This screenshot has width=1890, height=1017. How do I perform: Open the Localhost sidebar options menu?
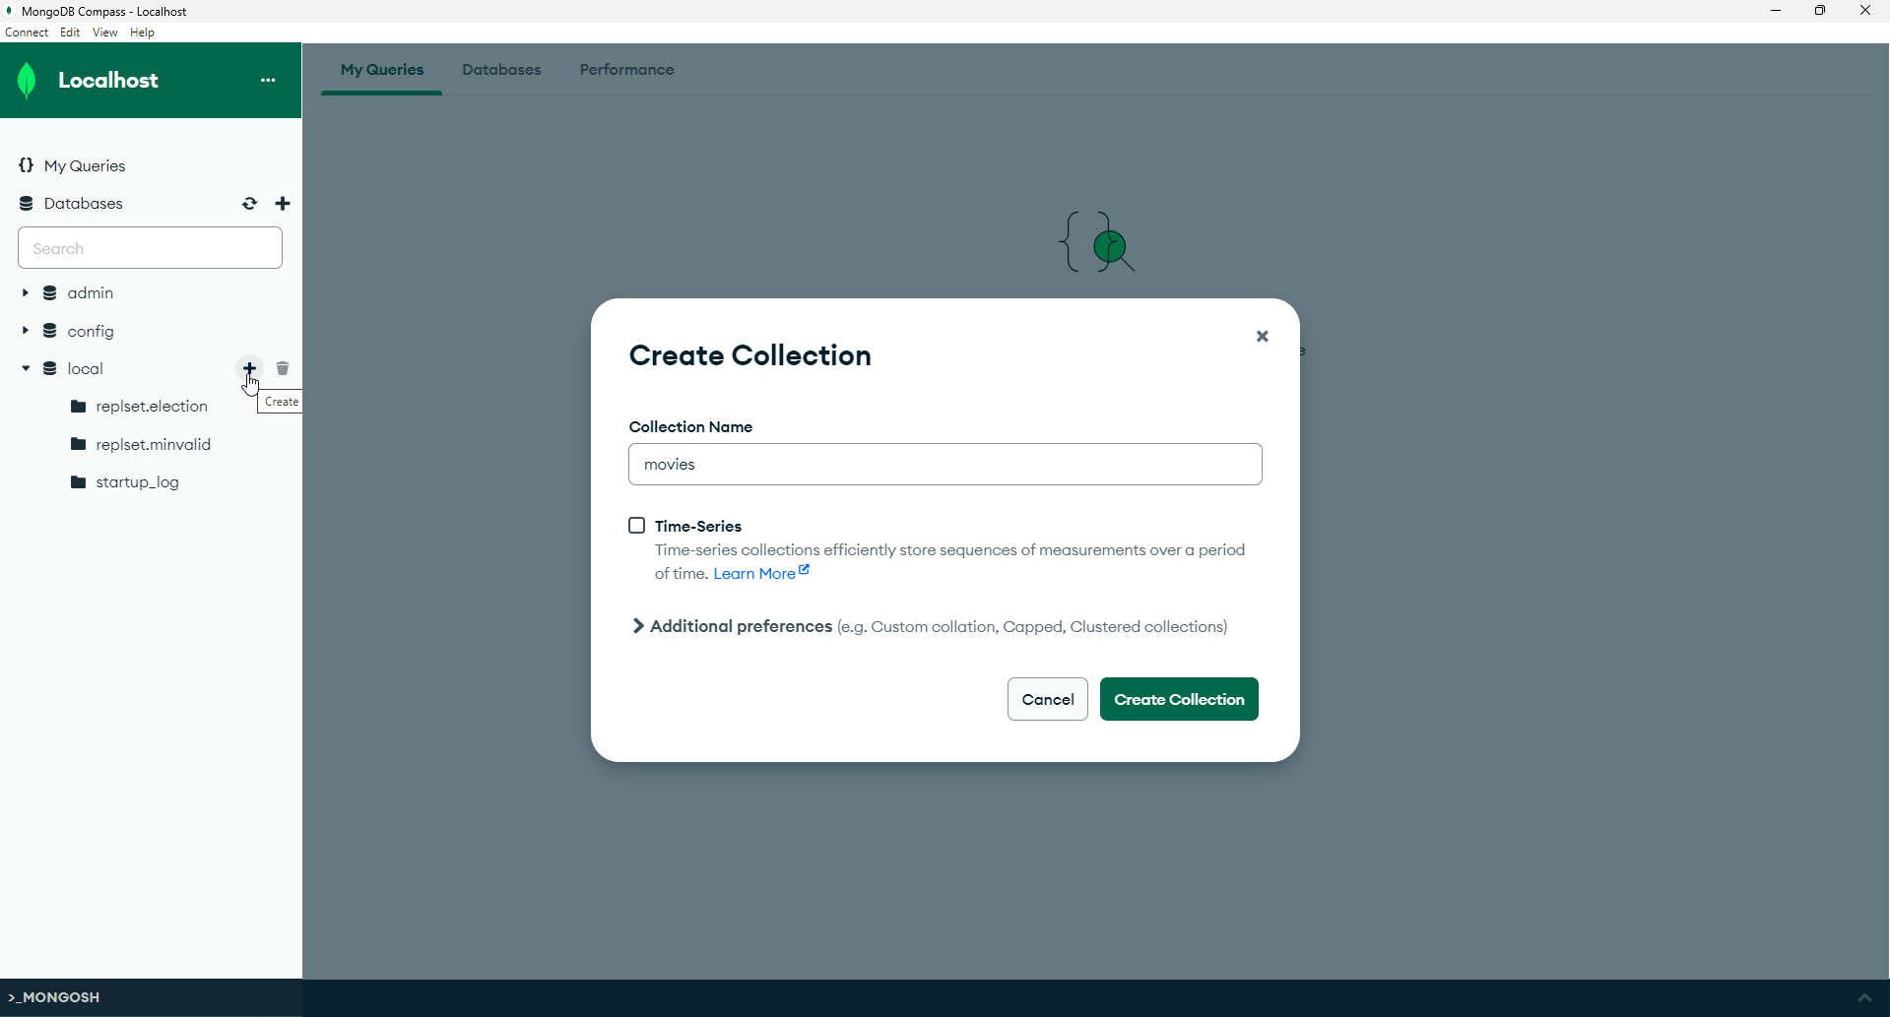click(268, 80)
